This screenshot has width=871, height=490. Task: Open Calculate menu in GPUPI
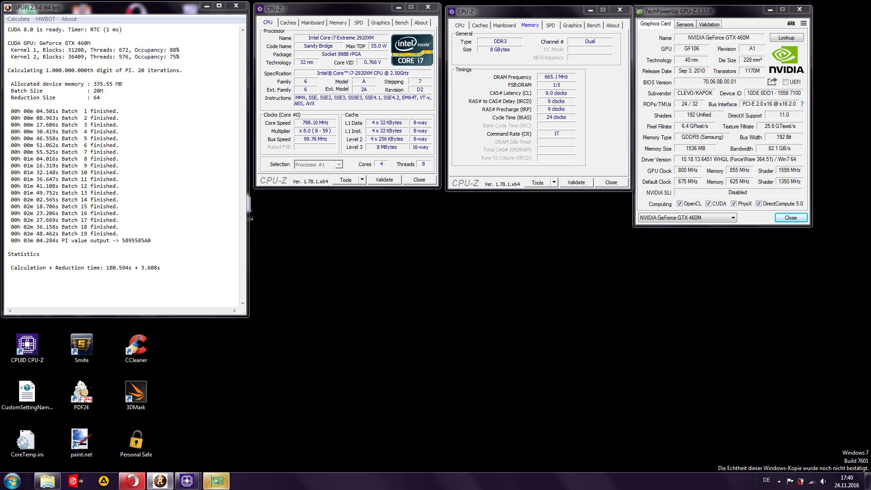tap(18, 19)
